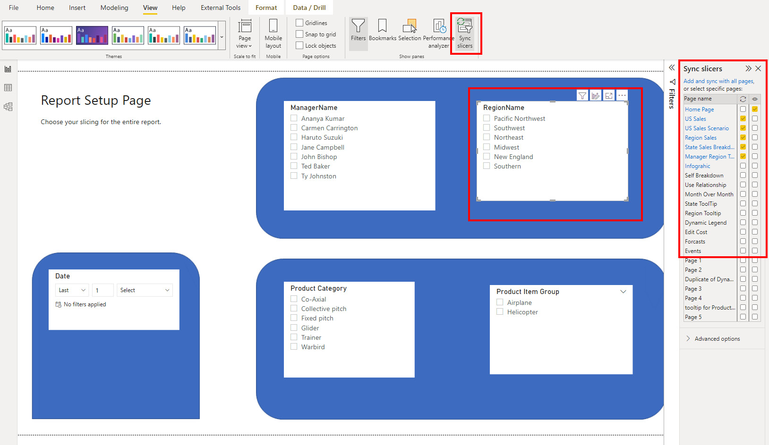The image size is (769, 445).
Task: Check the Pacific Northwest region option
Action: (x=487, y=118)
